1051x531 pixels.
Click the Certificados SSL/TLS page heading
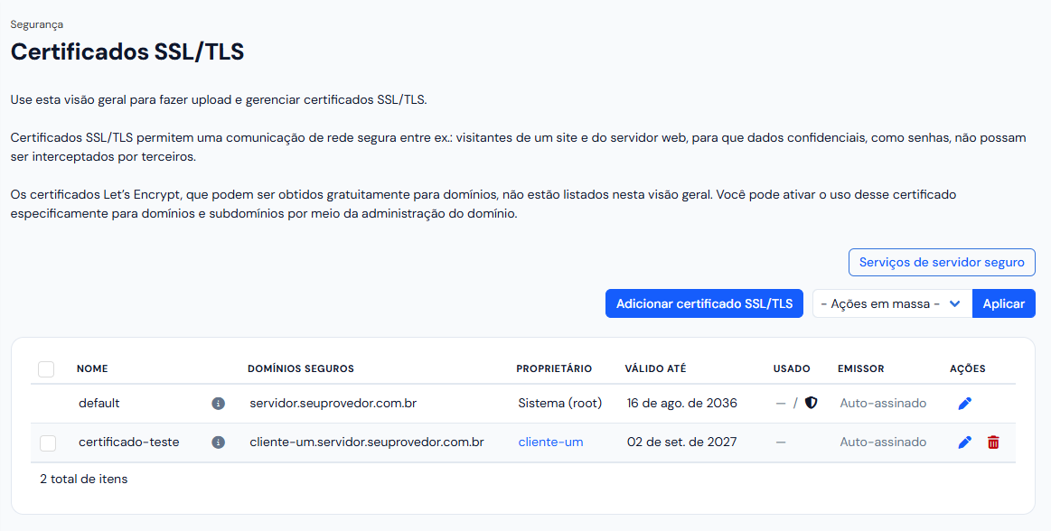click(x=127, y=51)
